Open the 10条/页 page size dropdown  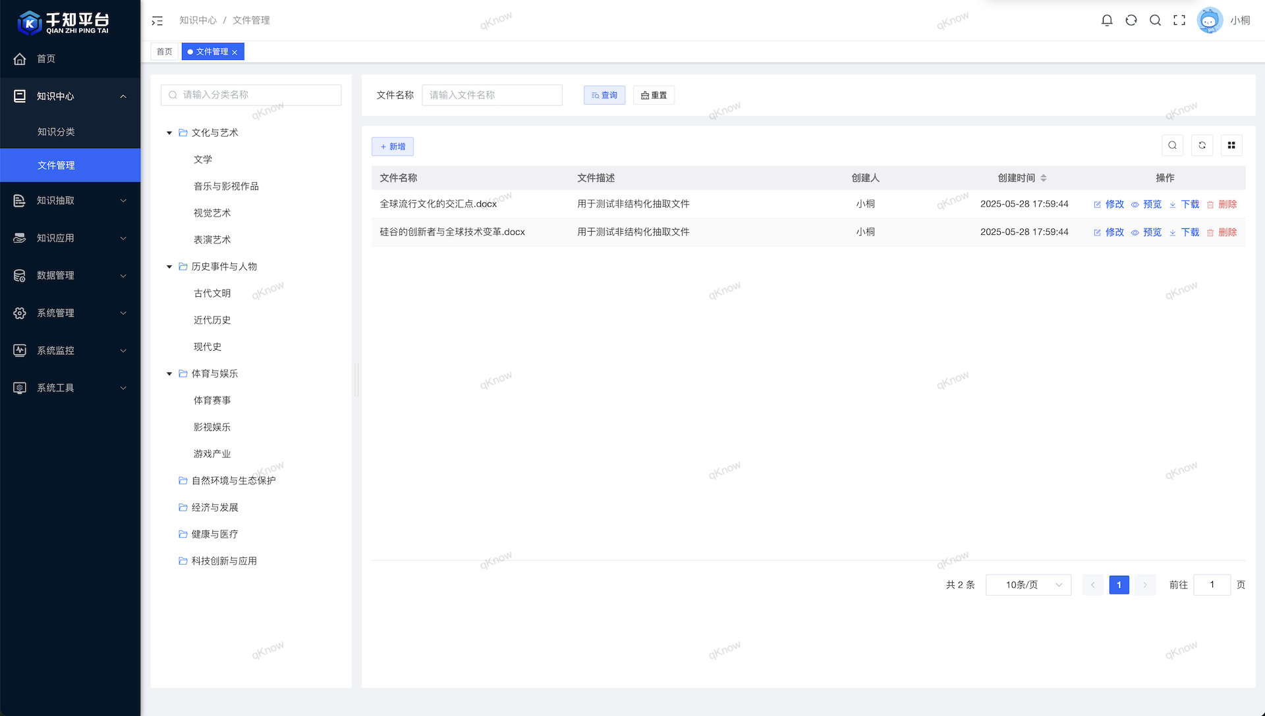[1028, 585]
